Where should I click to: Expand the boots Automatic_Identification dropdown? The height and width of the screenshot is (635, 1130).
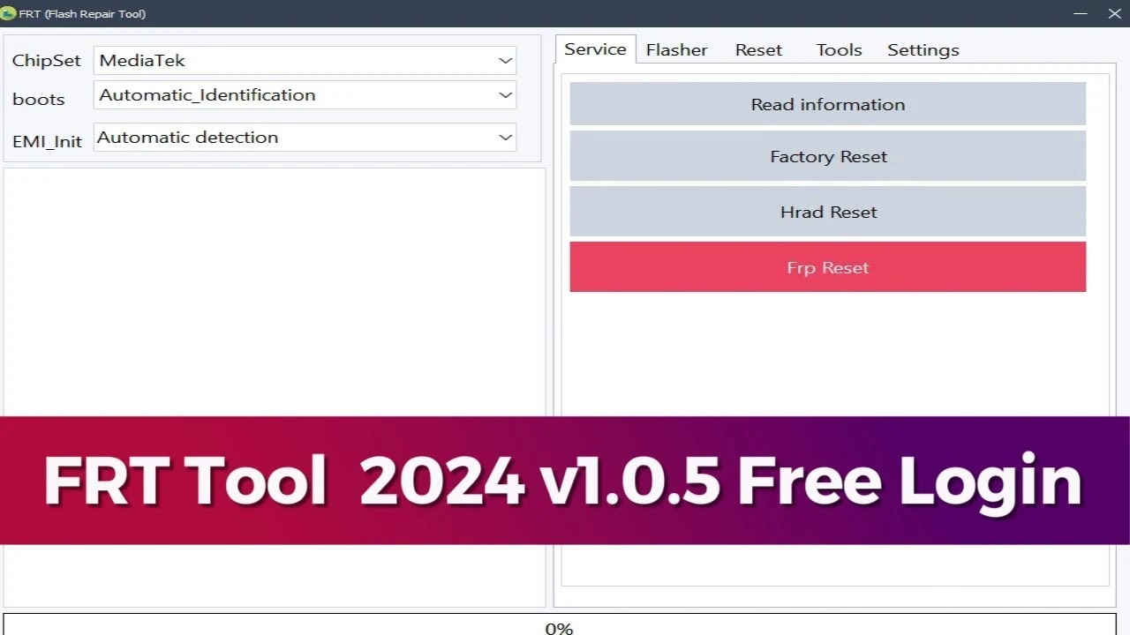[305, 95]
